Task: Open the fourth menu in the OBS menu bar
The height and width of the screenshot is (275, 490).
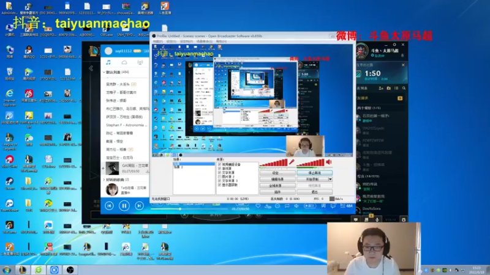Action: click(x=205, y=41)
